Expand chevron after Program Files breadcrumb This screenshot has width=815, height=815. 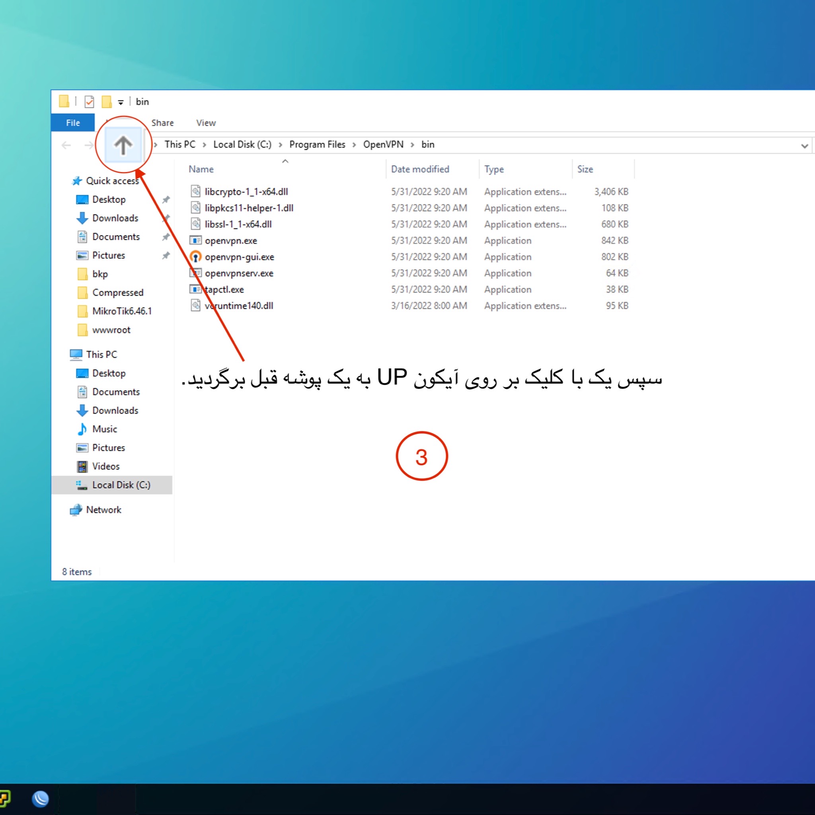point(354,145)
